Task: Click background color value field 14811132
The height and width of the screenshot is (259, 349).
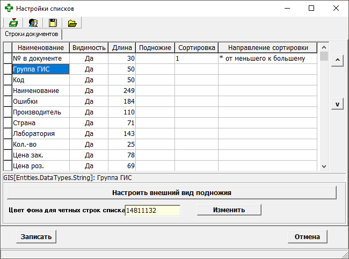Action: tap(152, 211)
